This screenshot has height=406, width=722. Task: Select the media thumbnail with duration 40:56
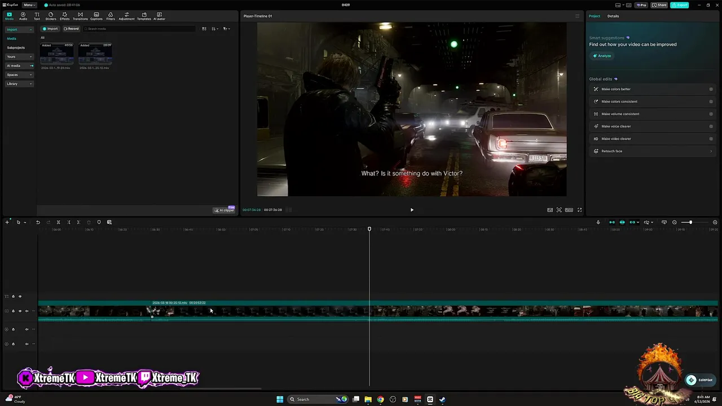(x=57, y=55)
